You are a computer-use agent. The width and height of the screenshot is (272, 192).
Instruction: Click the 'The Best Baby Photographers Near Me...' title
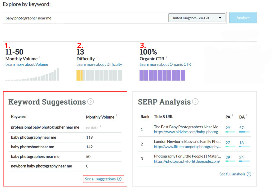[187, 127]
